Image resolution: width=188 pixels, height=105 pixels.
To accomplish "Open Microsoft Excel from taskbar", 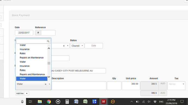I will [x=85, y=102].
